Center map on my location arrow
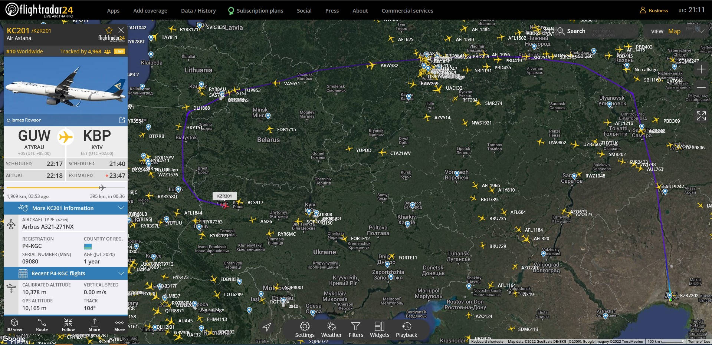Viewport: 712px width, 345px height. point(266,327)
